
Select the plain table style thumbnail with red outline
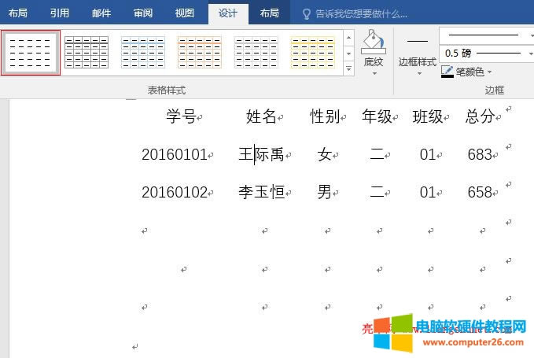pyautogui.click(x=31, y=53)
